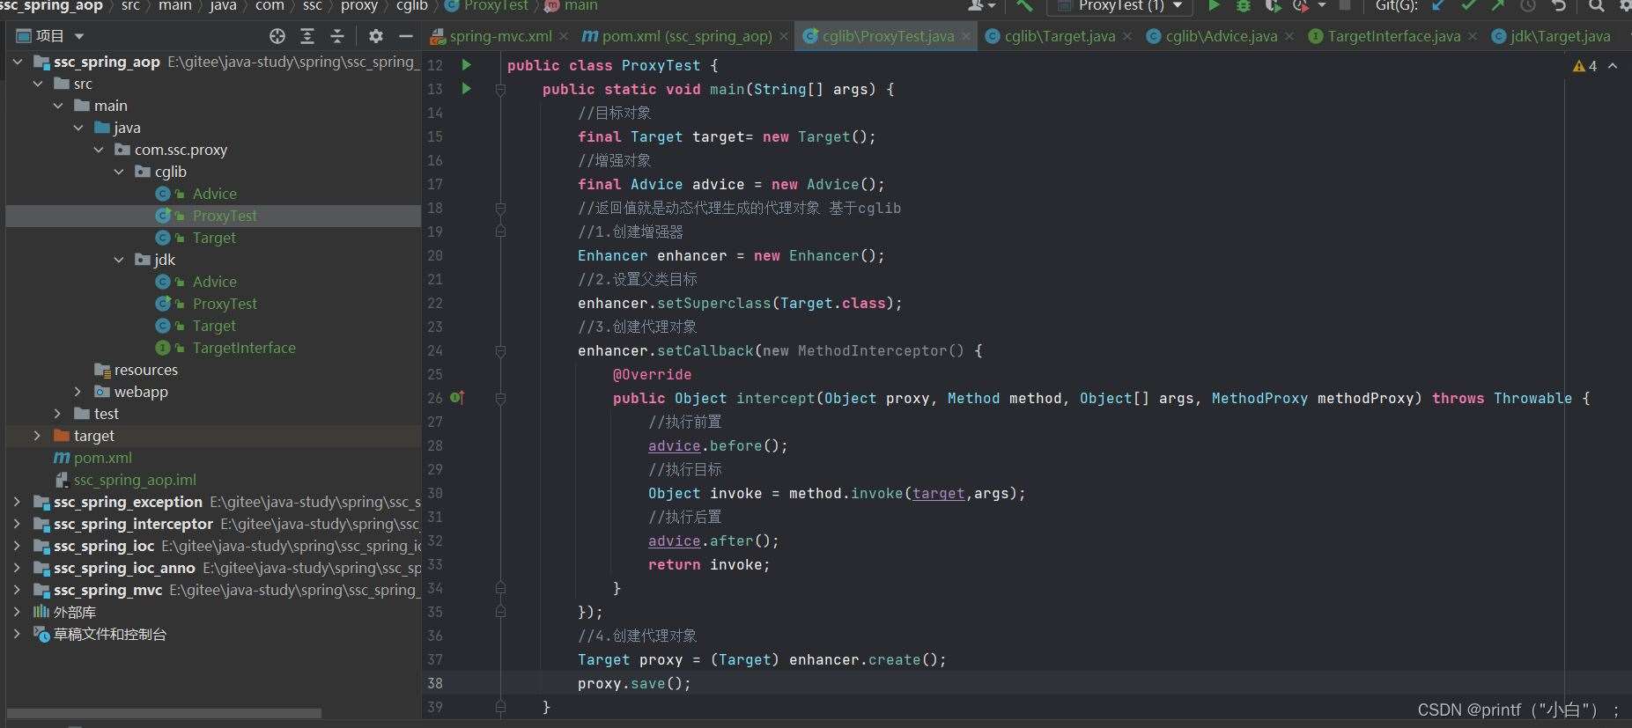Click the Git rollback arrow icon
Viewport: 1632px width, 728px height.
1558,6
